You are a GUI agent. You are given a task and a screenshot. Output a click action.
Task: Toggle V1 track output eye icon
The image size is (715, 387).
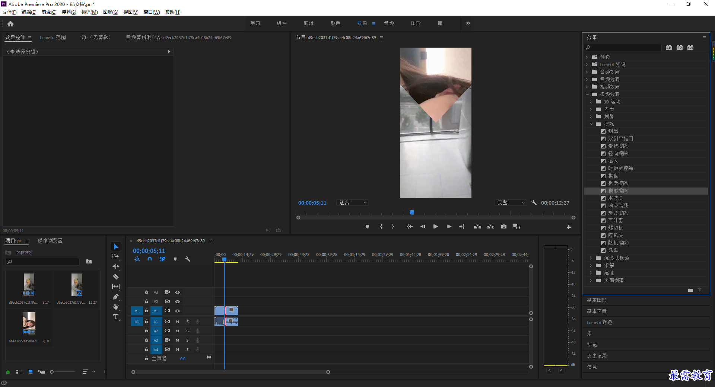178,311
